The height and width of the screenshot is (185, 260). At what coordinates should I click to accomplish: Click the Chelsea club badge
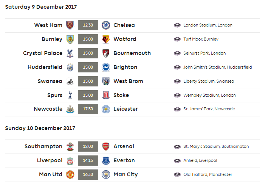pyautogui.click(x=106, y=25)
